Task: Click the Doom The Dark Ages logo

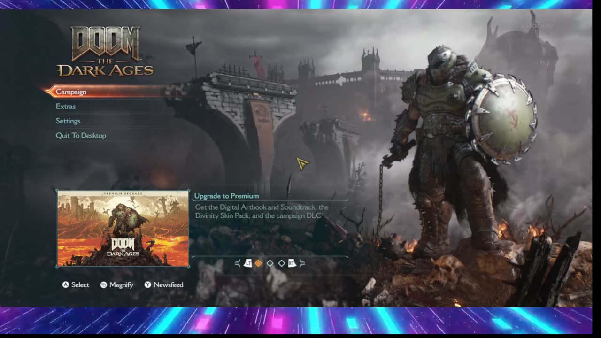Action: pos(106,52)
